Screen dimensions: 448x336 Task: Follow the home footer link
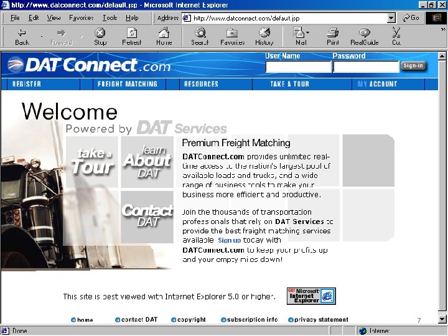point(82,320)
